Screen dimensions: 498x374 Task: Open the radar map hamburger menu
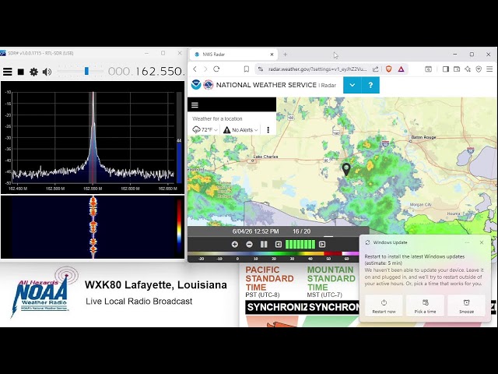pos(195,105)
